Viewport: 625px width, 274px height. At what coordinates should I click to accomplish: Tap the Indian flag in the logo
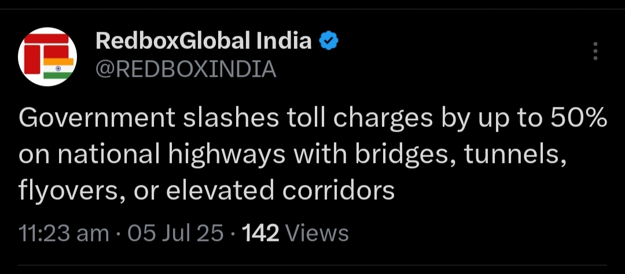58,68
